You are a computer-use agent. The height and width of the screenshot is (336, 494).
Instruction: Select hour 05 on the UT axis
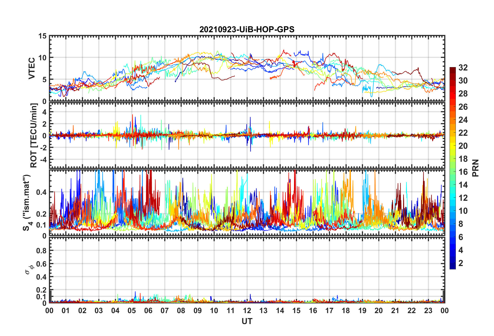[132, 311]
